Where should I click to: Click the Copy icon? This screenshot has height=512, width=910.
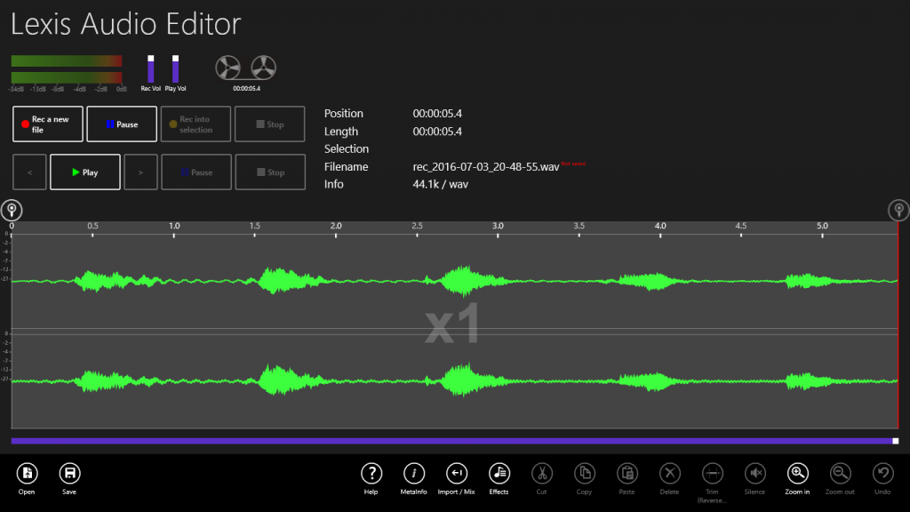[x=584, y=474]
